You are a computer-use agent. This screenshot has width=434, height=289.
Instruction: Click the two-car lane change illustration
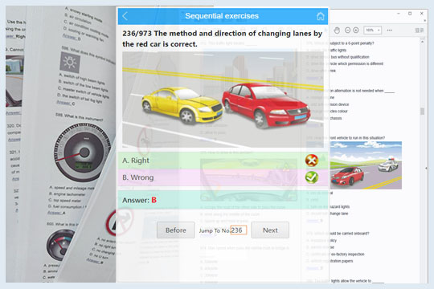coord(223,100)
